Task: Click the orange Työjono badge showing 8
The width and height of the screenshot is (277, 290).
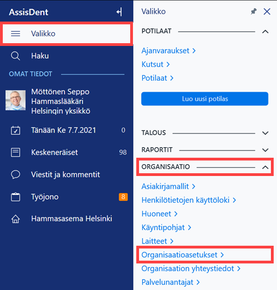Action: point(124,197)
